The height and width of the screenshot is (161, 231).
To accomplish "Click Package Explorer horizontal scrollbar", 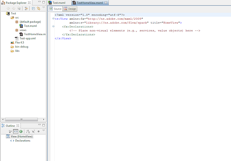I will 21,119.
